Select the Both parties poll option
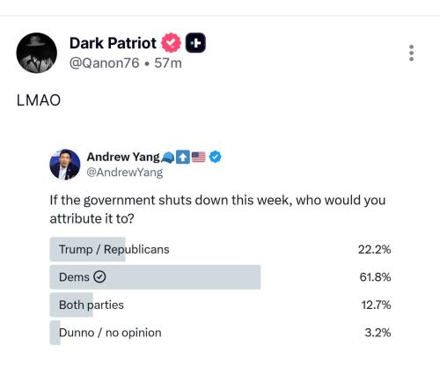The height and width of the screenshot is (390, 440). click(221, 305)
